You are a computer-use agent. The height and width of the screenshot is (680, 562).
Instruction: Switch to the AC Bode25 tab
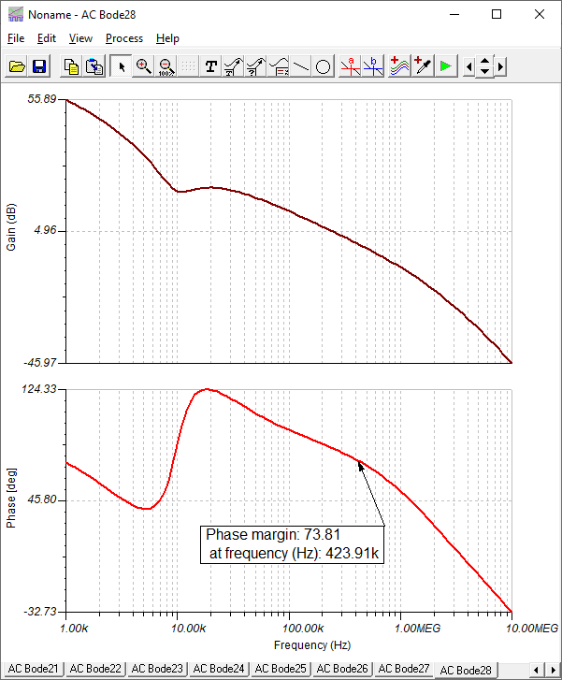281,668
